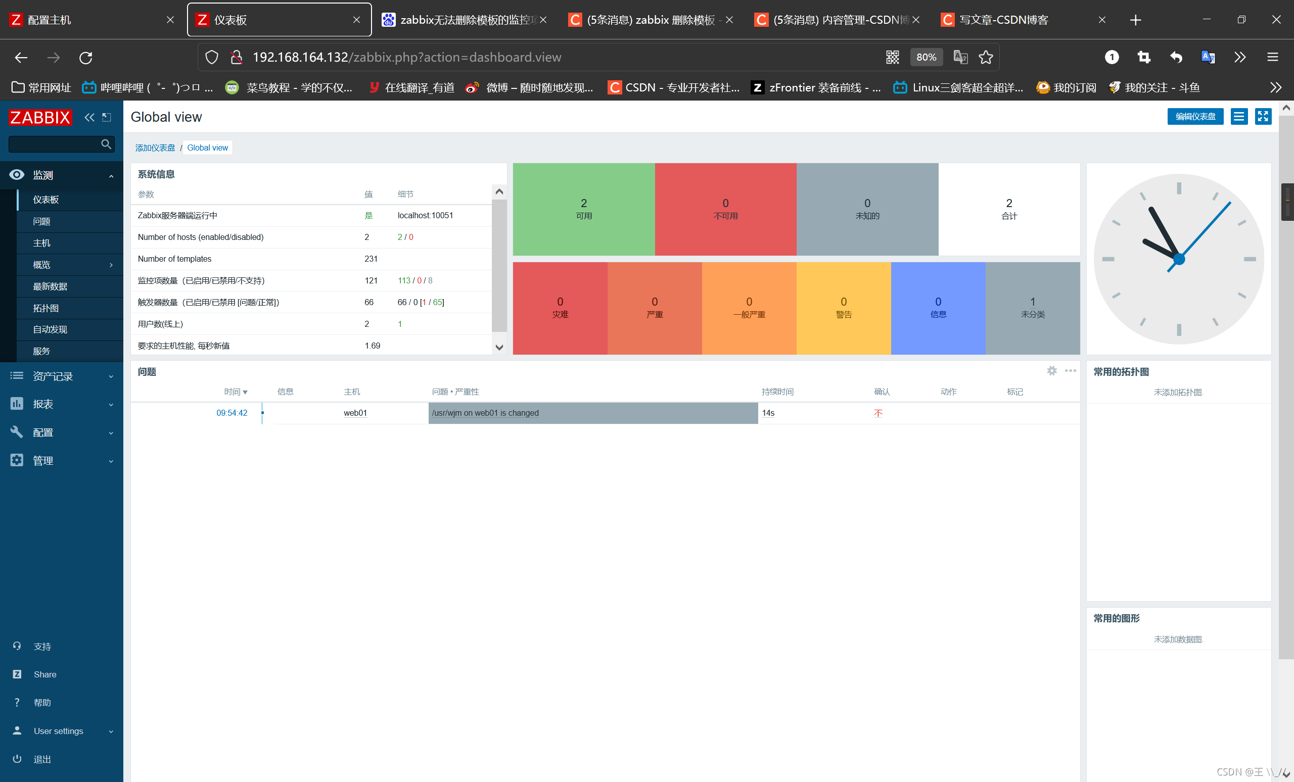Image resolution: width=1294 pixels, height=782 pixels.
Task: Bookmark this page with star icon
Action: (x=985, y=57)
